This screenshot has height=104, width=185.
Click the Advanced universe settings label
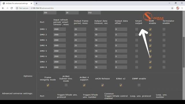(x=17, y=93)
